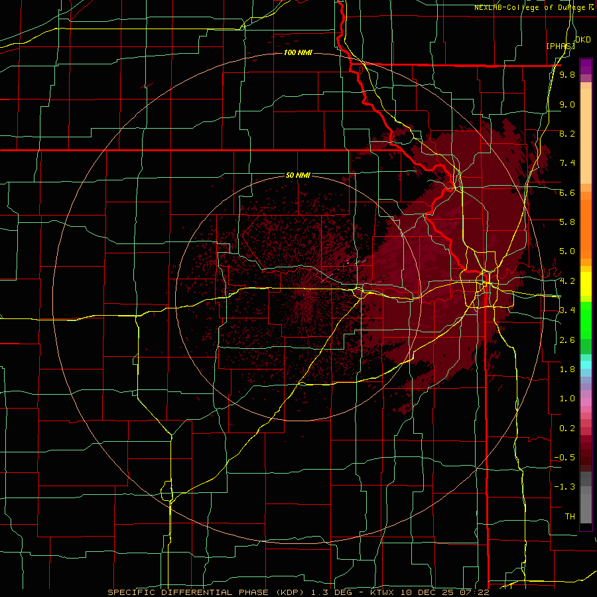Click the 9.0 value on the color scale
This screenshot has width=597, height=597.
567,105
